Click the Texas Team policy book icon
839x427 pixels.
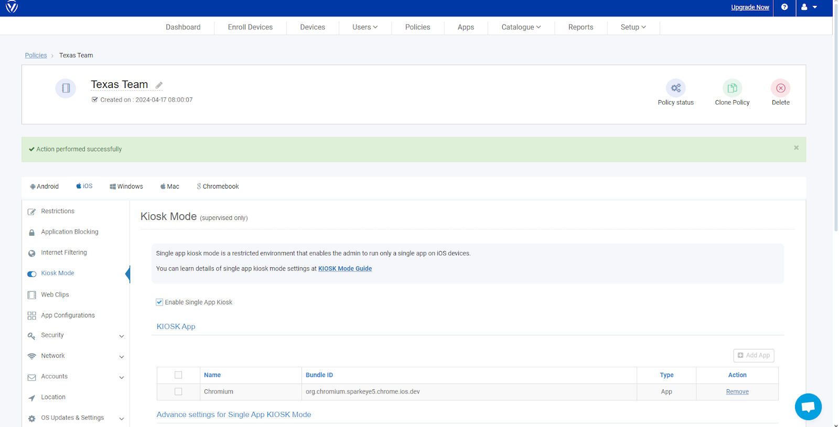66,88
